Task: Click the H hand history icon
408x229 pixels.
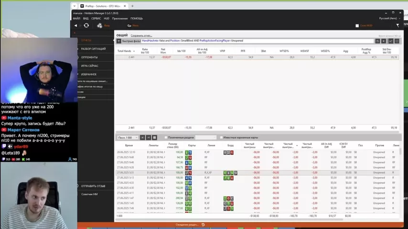Action: pos(149,138)
